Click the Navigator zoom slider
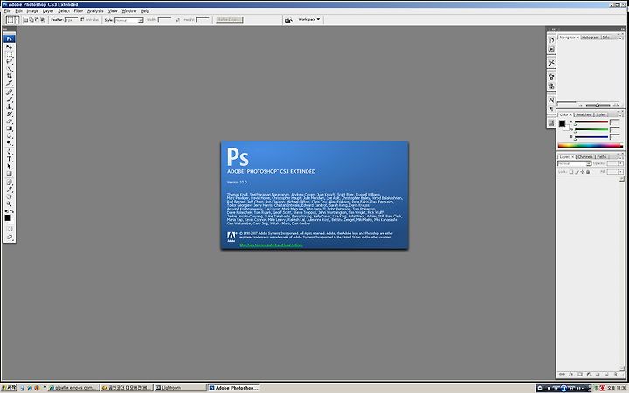The image size is (629, 393). (598, 105)
